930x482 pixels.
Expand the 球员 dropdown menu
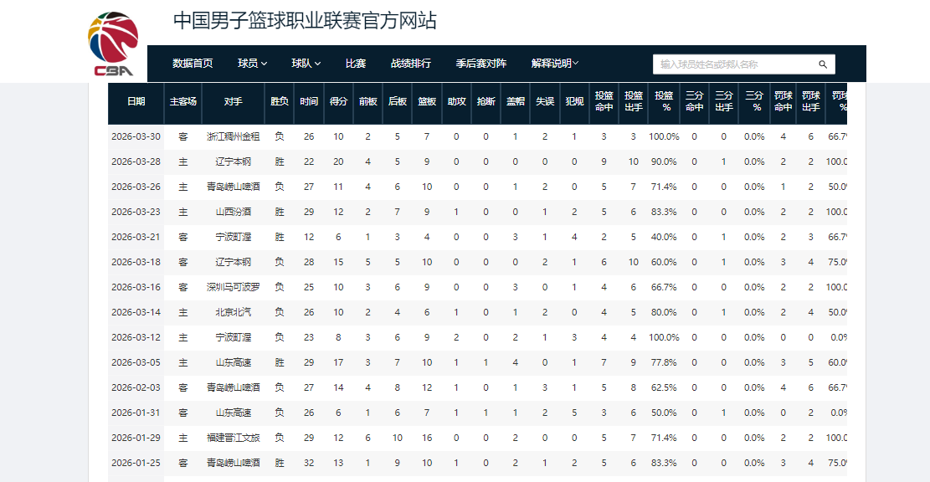[252, 64]
